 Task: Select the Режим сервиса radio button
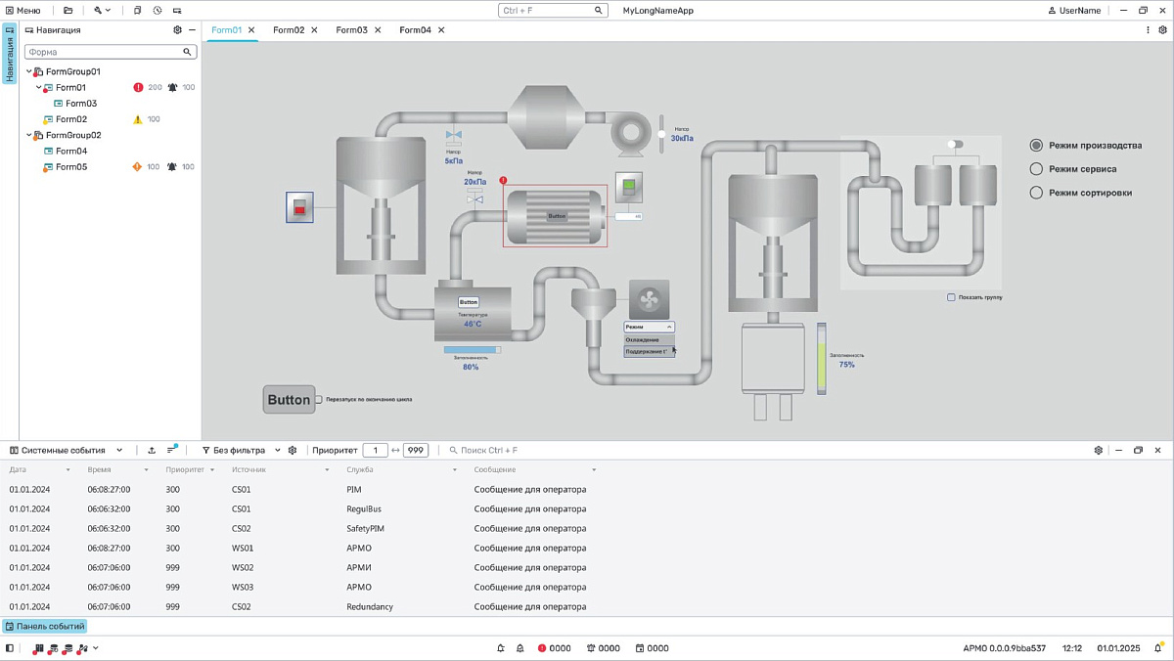coord(1037,169)
